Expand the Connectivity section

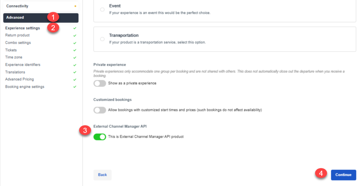tap(41, 6)
